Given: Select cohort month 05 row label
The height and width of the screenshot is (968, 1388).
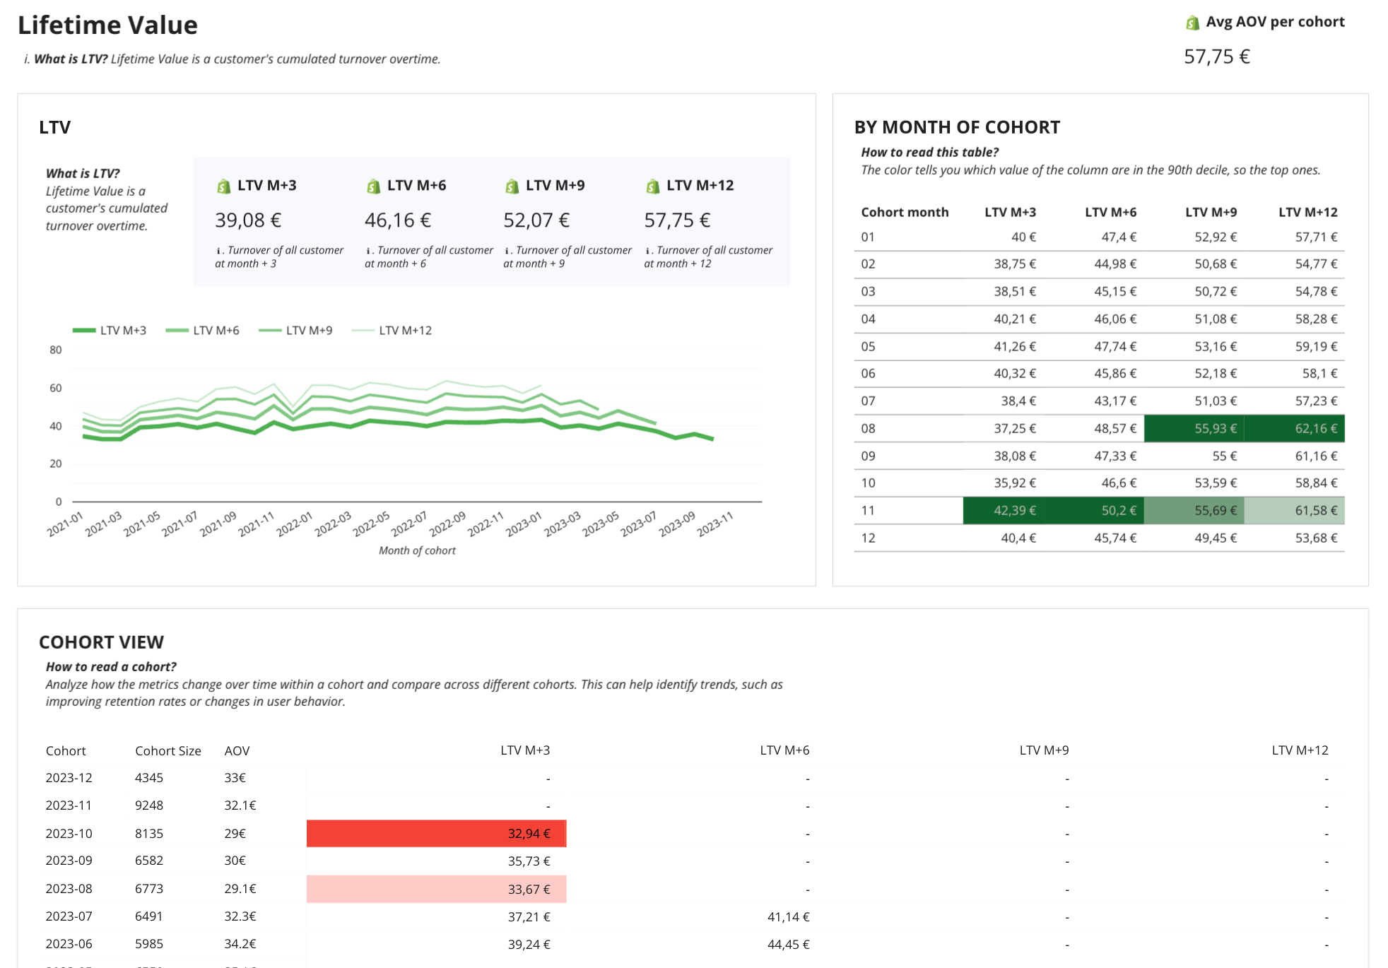Looking at the screenshot, I should [868, 347].
